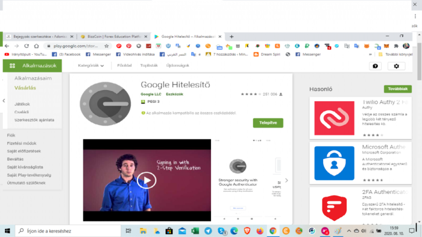
Task: Click the Eszközök category link
Action: coord(174,94)
